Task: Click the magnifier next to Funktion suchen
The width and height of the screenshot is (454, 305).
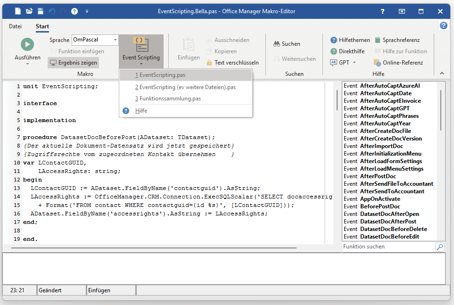Action: [439, 247]
